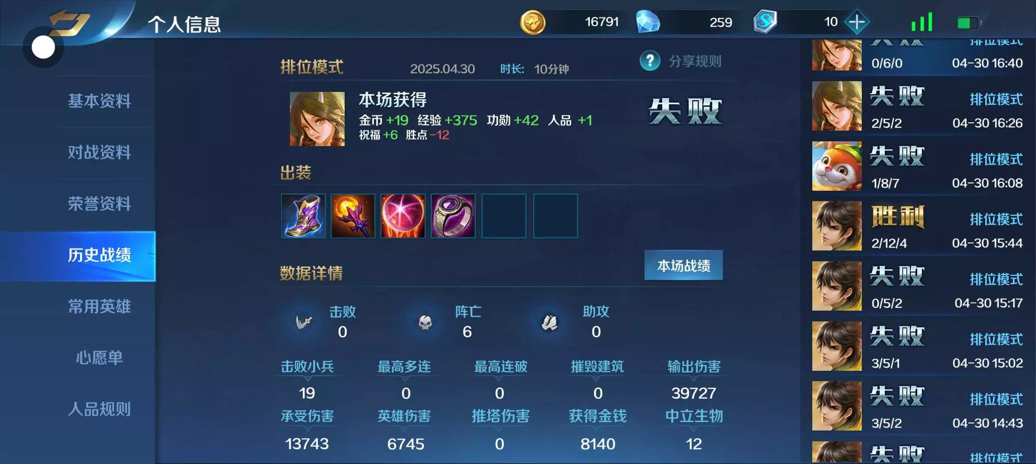
Task: Tap the blue diamond currency icon
Action: coord(648,22)
